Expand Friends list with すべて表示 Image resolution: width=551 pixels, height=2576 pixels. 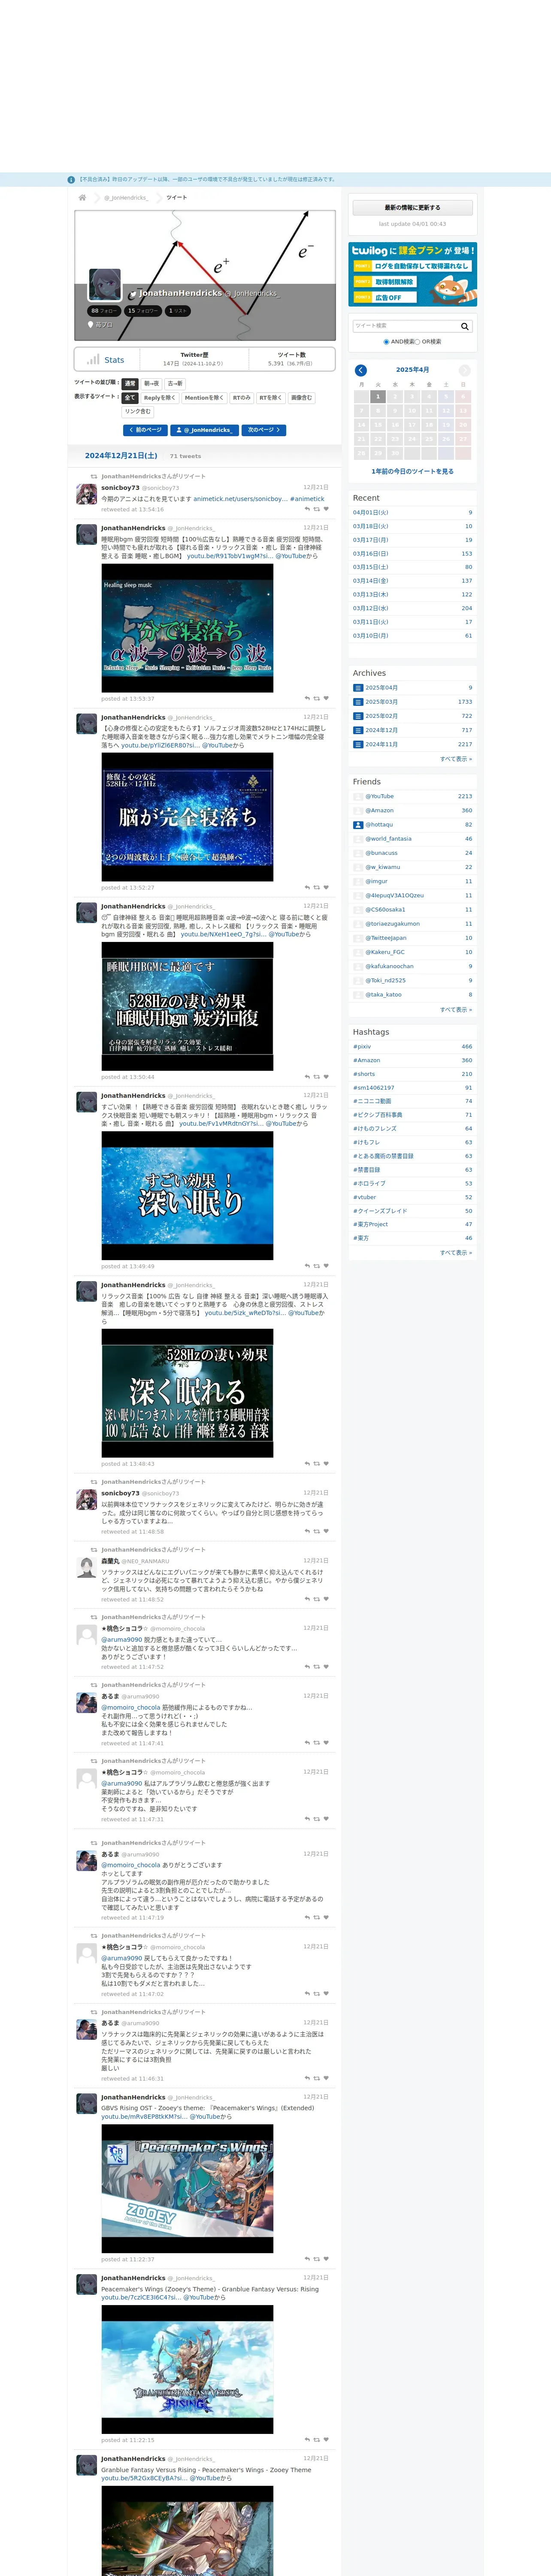456,1010
